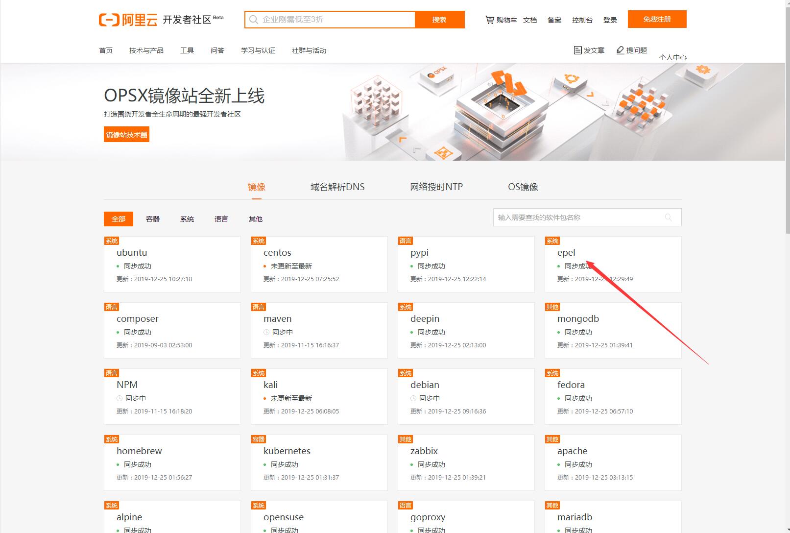Open the zabbix mirror card
The image size is (790, 533).
pos(466,463)
